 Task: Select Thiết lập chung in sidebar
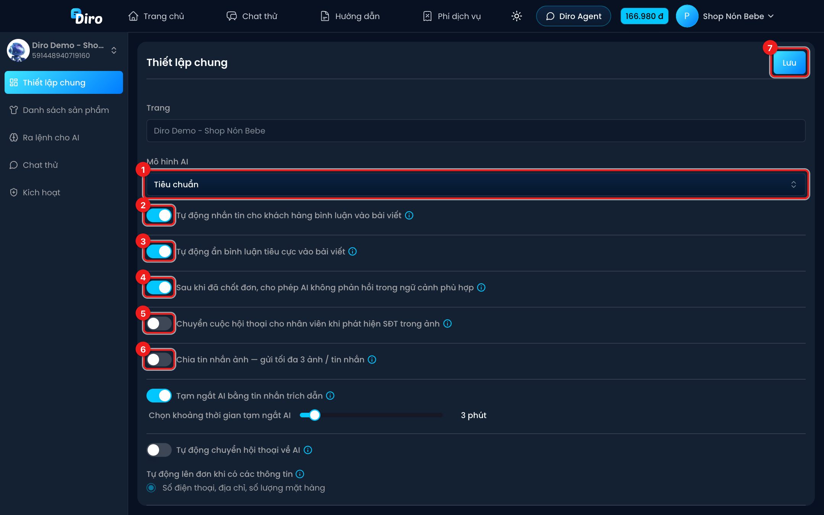[x=64, y=82]
